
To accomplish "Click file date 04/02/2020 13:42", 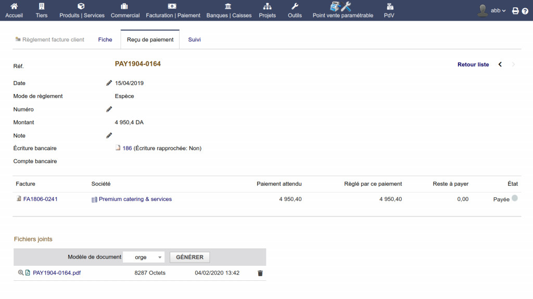I will [217, 273].
